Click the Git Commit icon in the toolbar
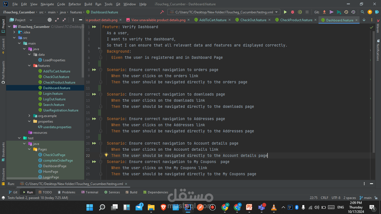The height and width of the screenshot is (214, 381). point(332,12)
